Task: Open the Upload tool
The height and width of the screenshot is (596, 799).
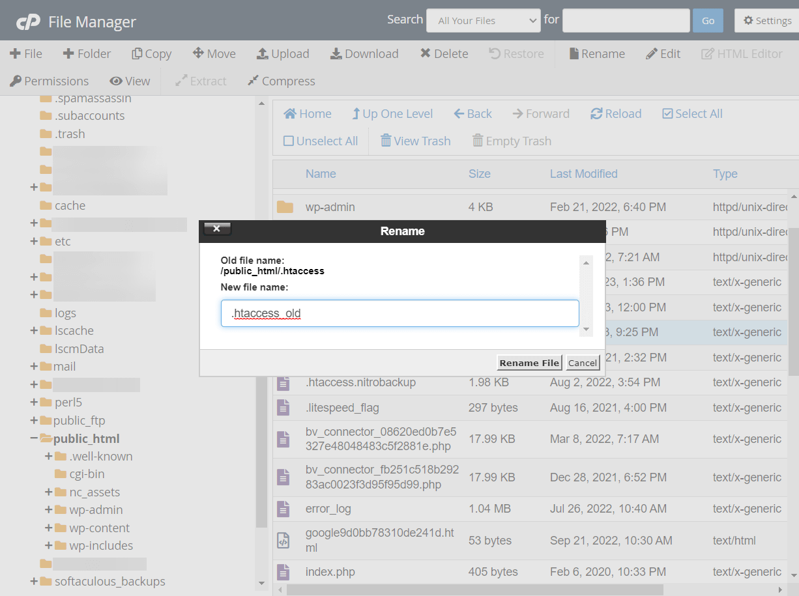Action: point(283,53)
